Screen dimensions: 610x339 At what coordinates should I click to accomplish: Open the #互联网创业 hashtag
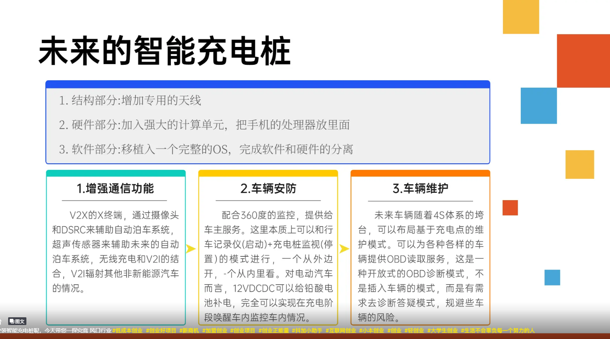pos(341,330)
